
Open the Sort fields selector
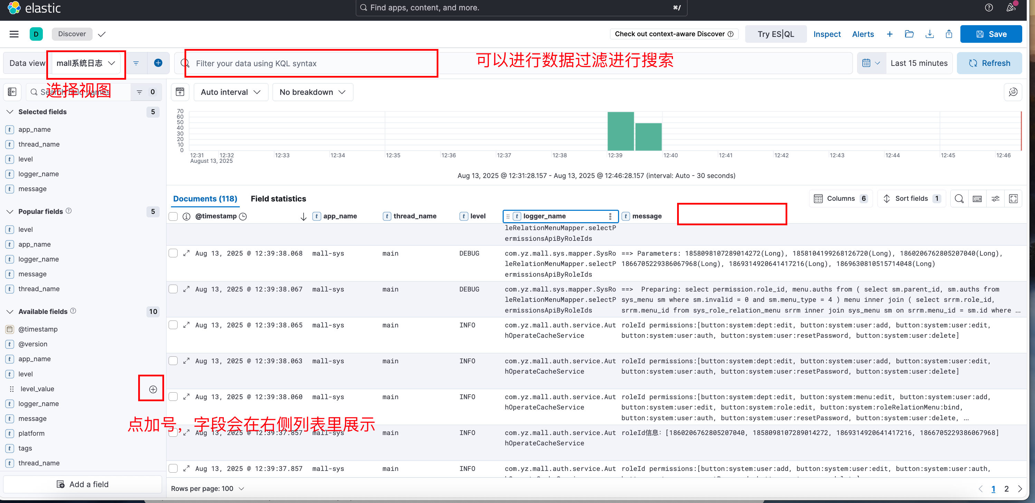(912, 199)
